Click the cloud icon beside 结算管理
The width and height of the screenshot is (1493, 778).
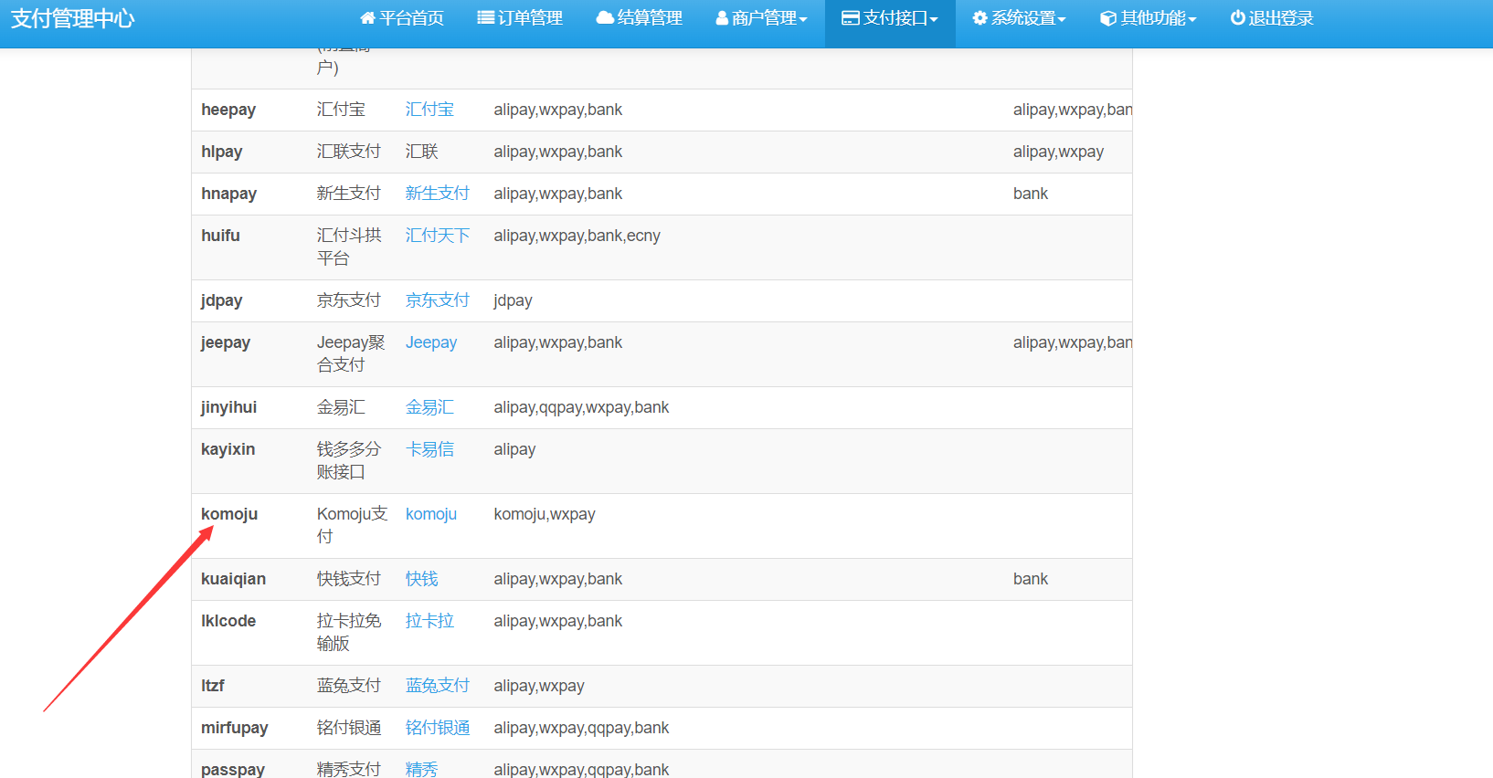605,18
